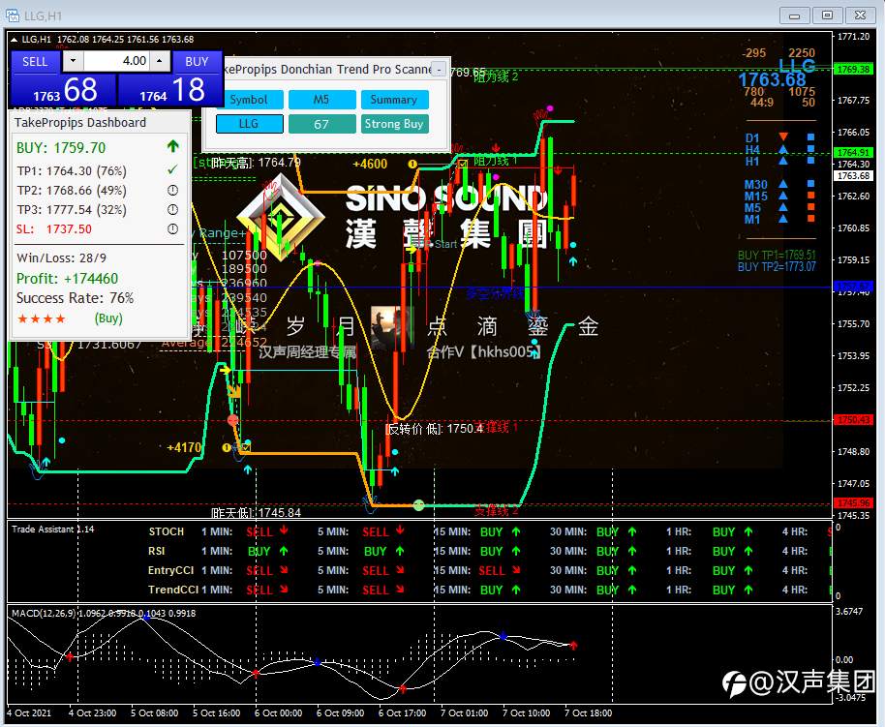Click the LLG,H1 chart header triangle
The height and width of the screenshot is (727, 885).
pyautogui.click(x=15, y=40)
